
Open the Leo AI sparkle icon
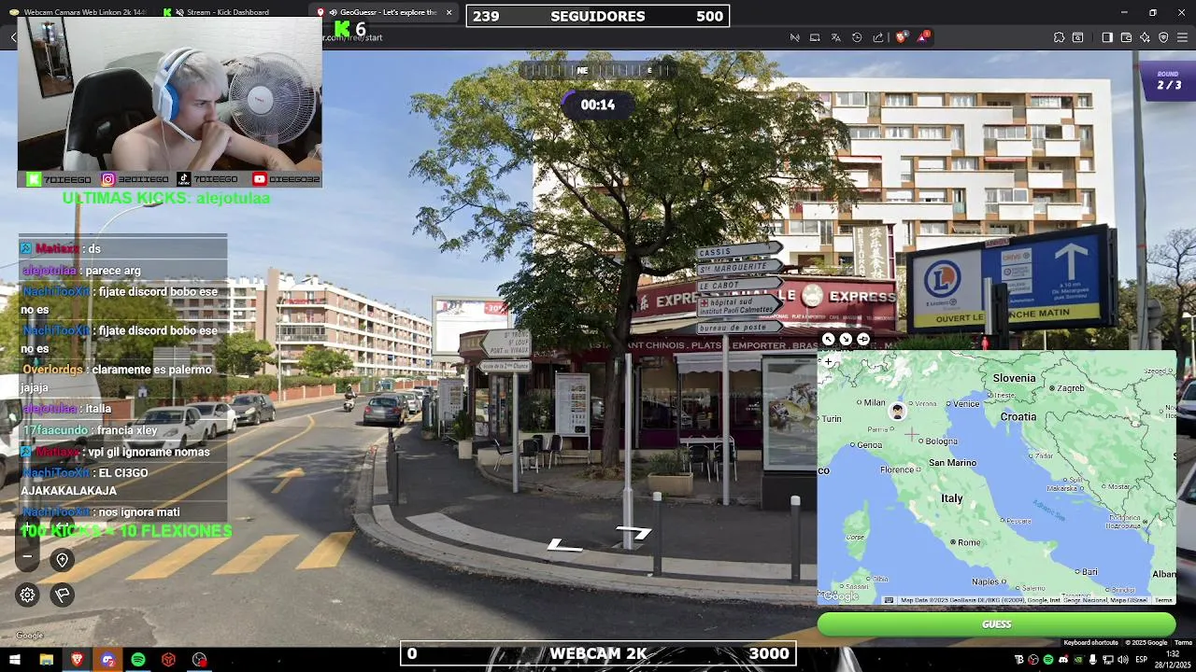point(1145,37)
